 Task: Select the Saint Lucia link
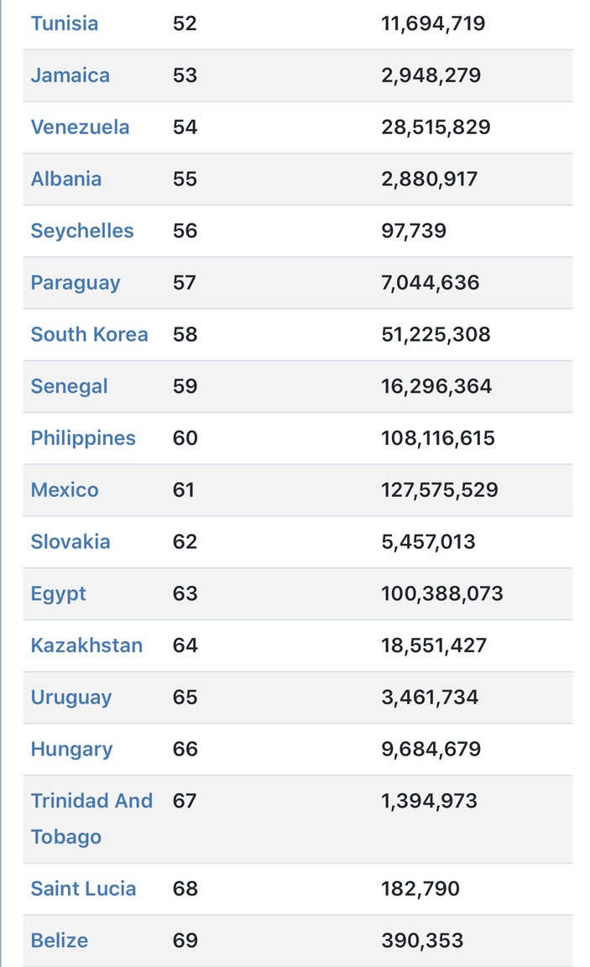83,888
